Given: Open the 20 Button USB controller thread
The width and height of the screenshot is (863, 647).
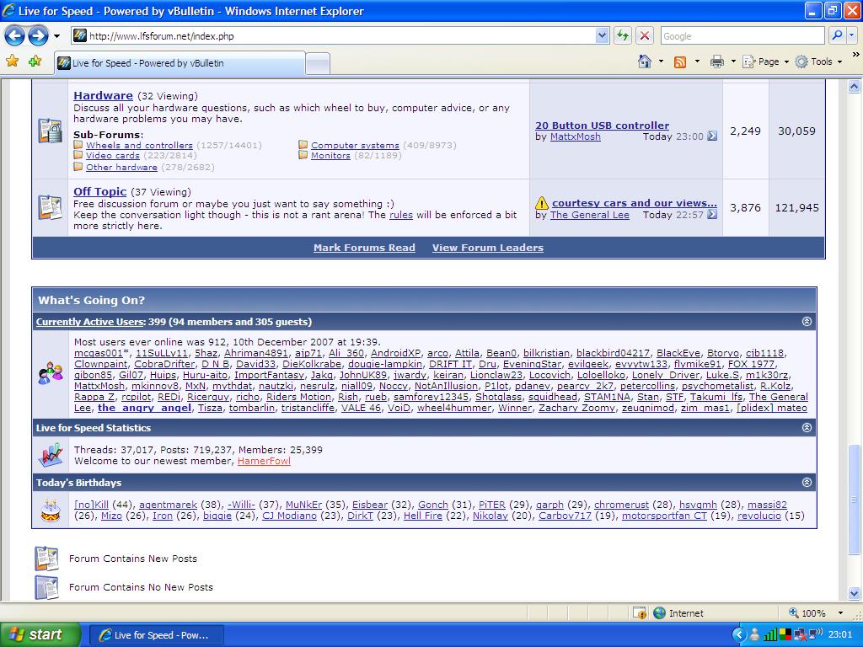Looking at the screenshot, I should pyautogui.click(x=602, y=126).
